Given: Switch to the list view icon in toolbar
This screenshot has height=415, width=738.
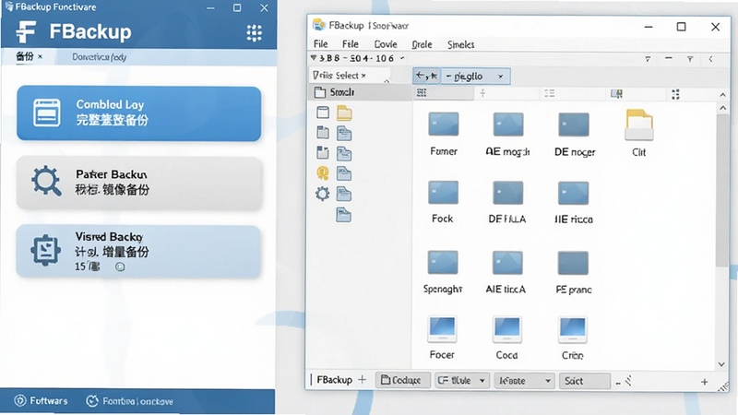Looking at the screenshot, I should pyautogui.click(x=549, y=93).
